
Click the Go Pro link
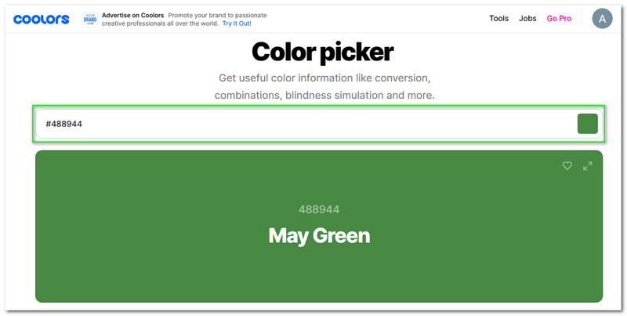559,19
